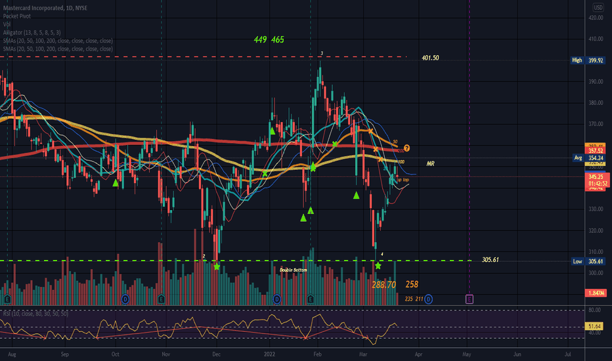Click the orange 288.70 annotation
The height and width of the screenshot is (361, 612).
coord(383,284)
